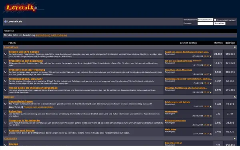The image size is (240, 150).
Task: Click status icon of Probleme nach der Trennung
Action: click(x=5, y=72)
